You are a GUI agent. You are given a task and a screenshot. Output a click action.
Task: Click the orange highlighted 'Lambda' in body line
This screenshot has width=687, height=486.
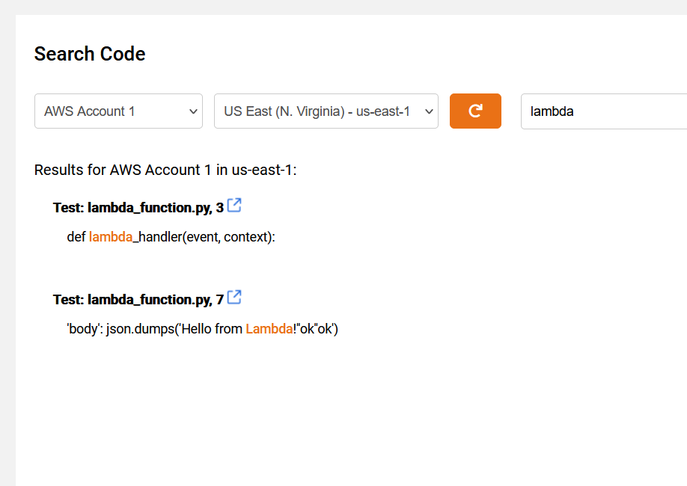(x=269, y=329)
